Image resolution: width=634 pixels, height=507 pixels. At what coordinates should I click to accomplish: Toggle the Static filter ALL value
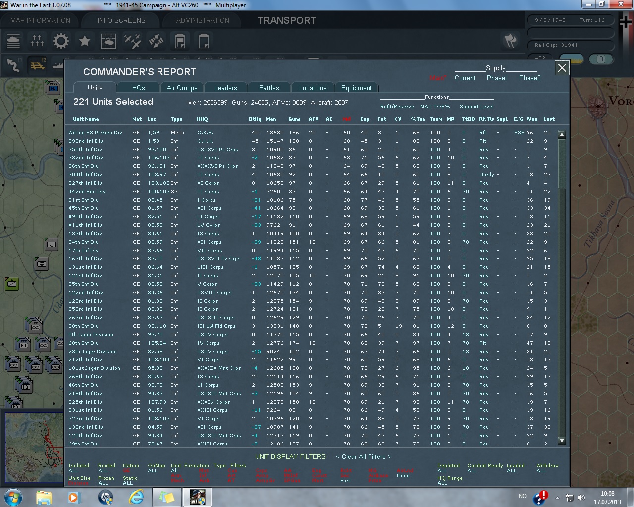coord(128,483)
